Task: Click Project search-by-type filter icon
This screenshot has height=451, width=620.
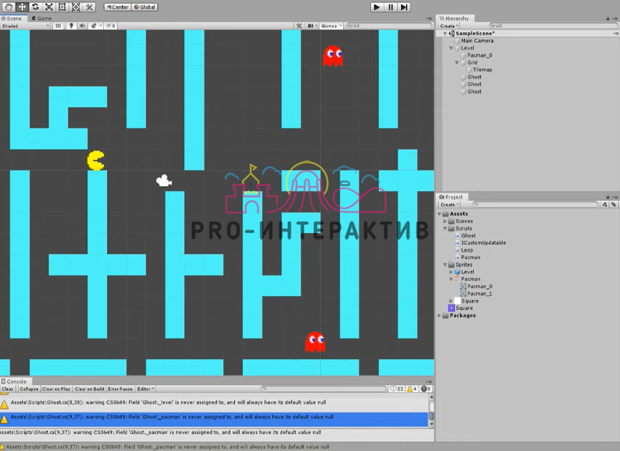Action: (604, 204)
